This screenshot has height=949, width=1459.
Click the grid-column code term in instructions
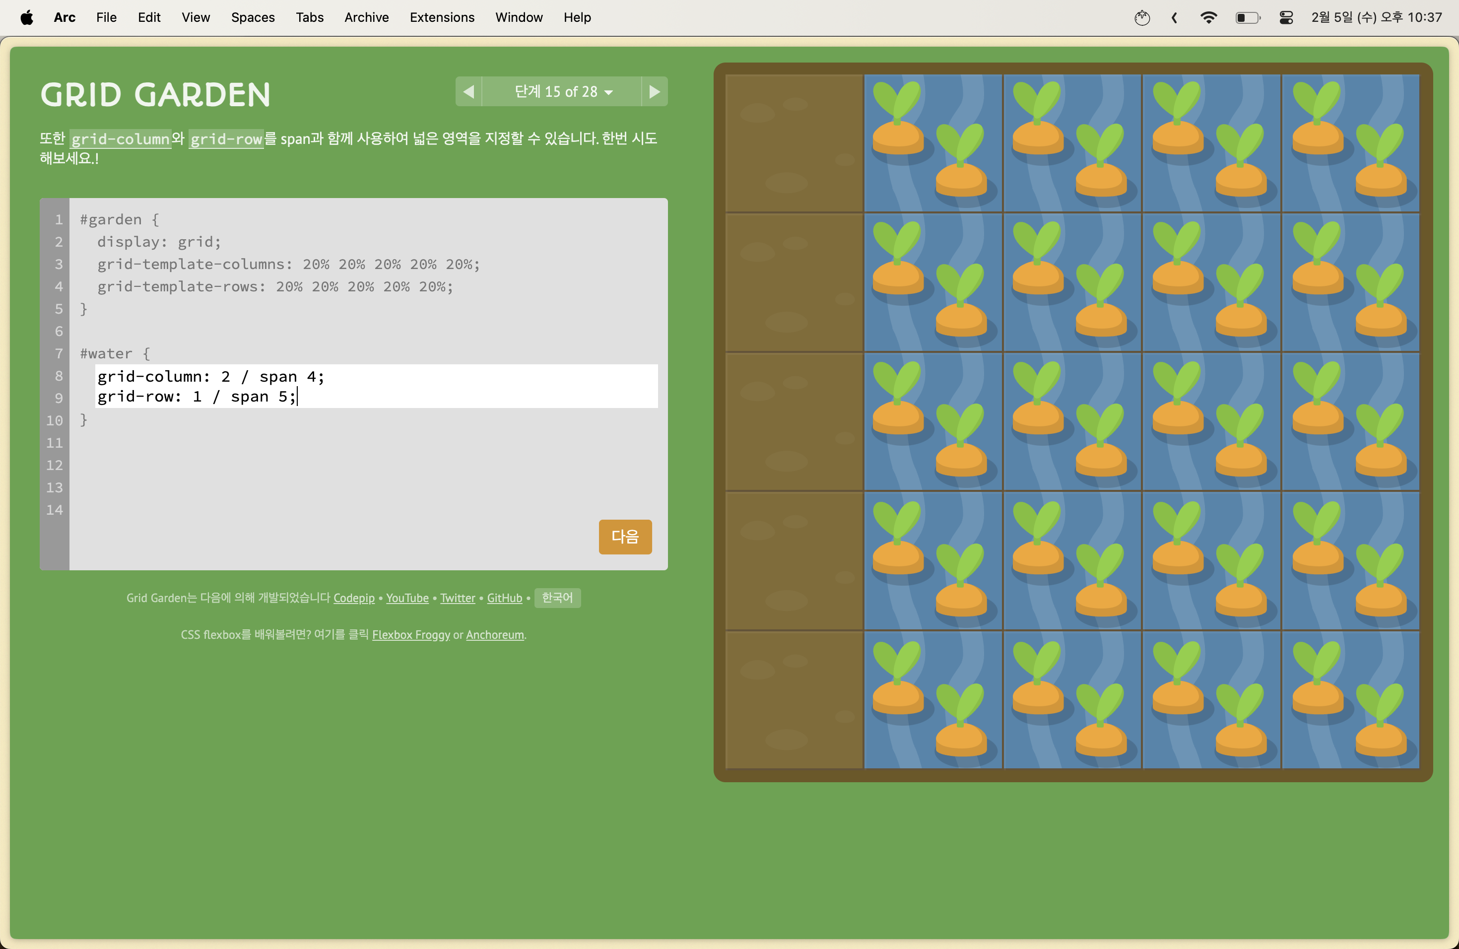[120, 139]
